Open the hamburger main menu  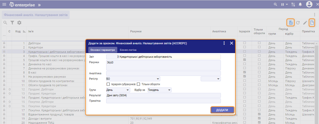4,4
